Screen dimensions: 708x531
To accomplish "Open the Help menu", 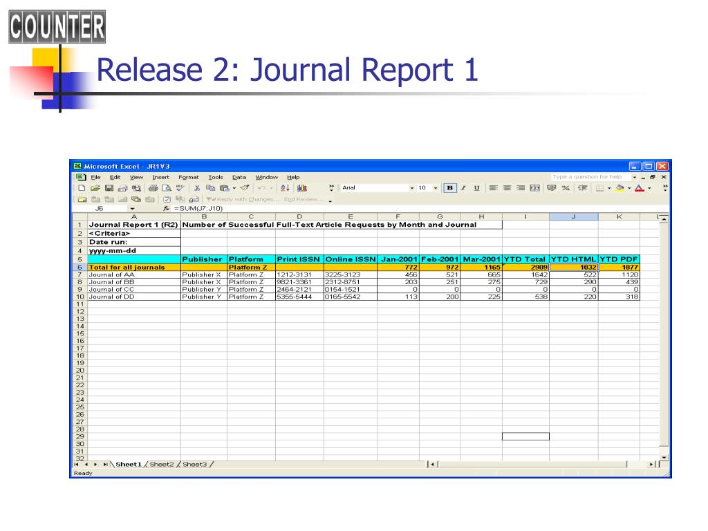I will 293,178.
